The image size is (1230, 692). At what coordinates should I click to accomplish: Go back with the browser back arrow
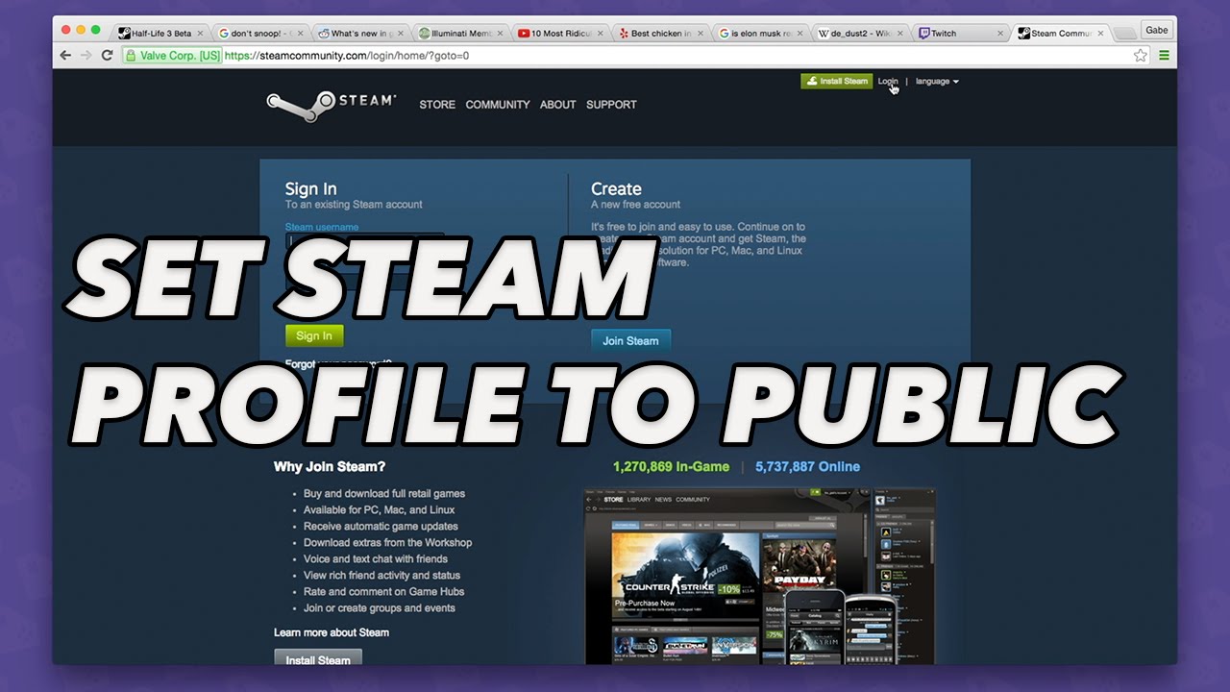pos(65,56)
